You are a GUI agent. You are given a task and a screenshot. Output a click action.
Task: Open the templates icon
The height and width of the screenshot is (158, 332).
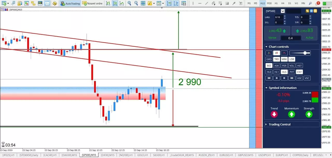(159, 3)
